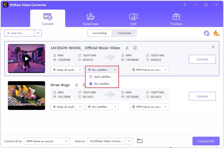Open info icon for JACKSON WANG video

[x=135, y=48]
